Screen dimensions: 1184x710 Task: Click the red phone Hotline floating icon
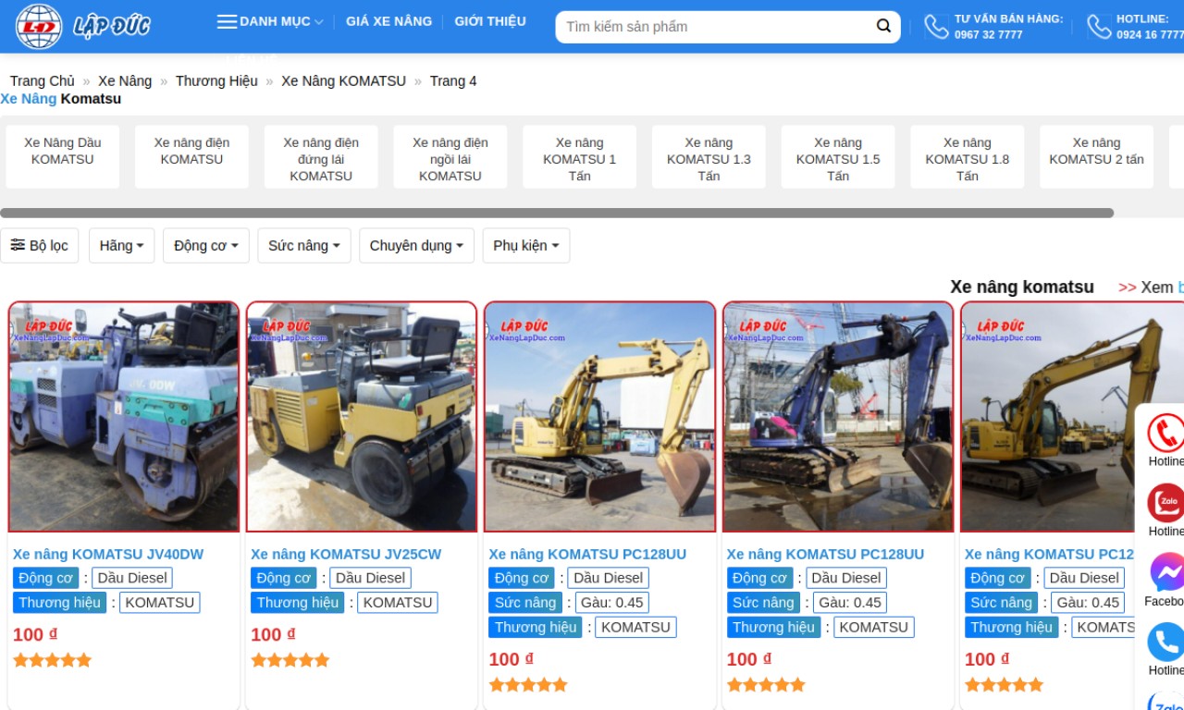coord(1165,433)
